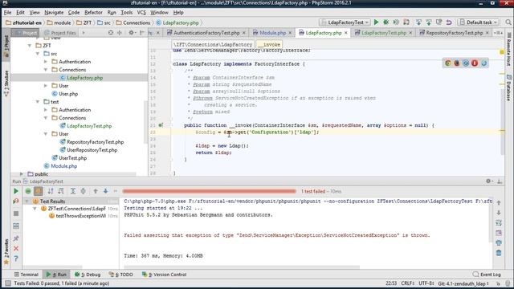Collapse all test results icon
Viewport: 514px width, 289px height.
pyautogui.click(x=84, y=191)
